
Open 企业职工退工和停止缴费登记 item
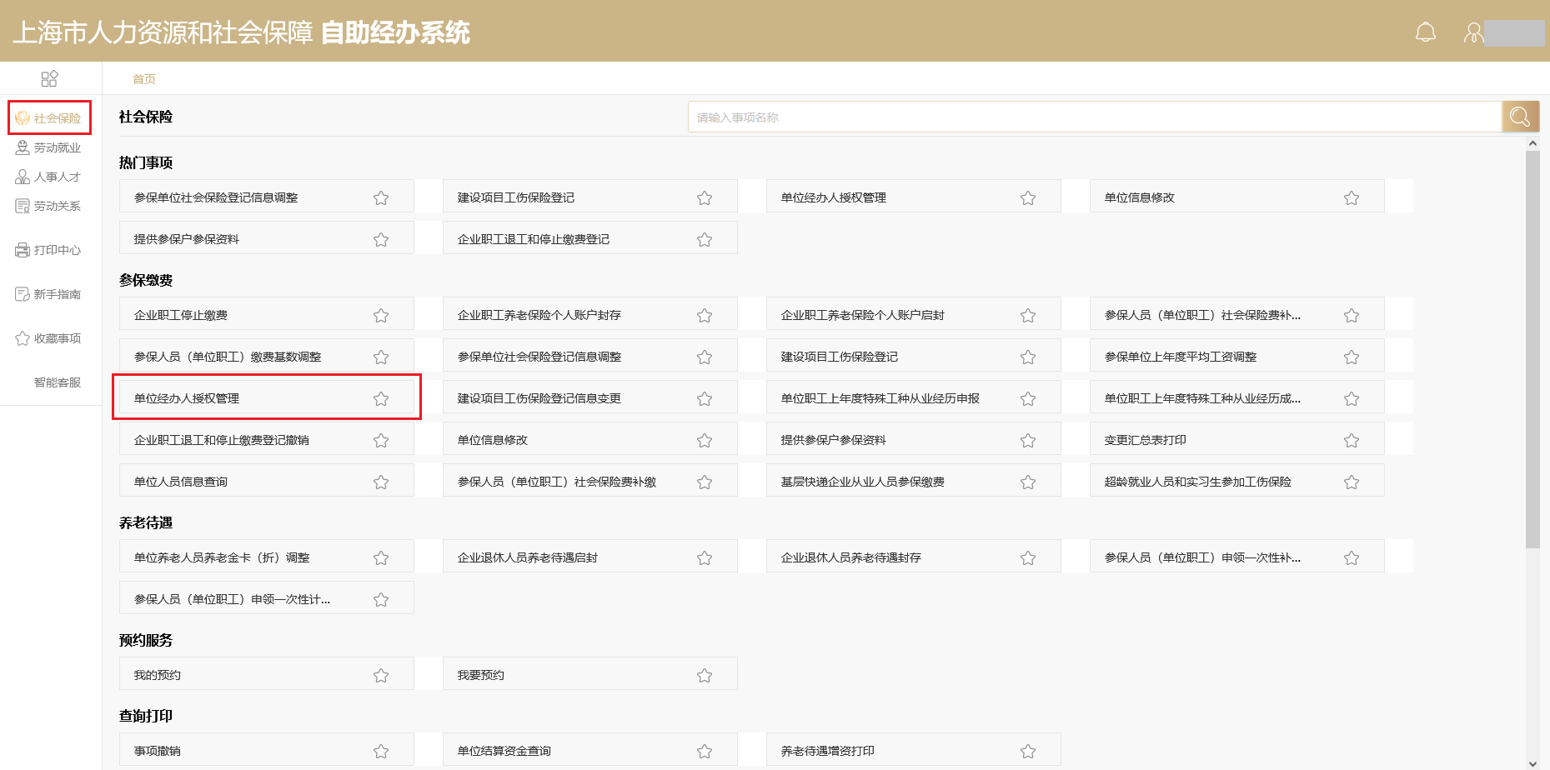pos(590,238)
